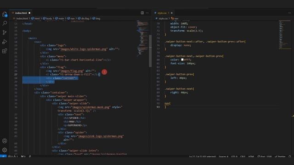Click Spaces: 4 indentation setting

(223, 156)
